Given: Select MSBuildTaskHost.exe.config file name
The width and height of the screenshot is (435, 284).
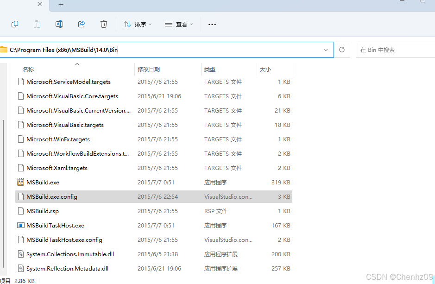Looking at the screenshot, I should [x=64, y=240].
